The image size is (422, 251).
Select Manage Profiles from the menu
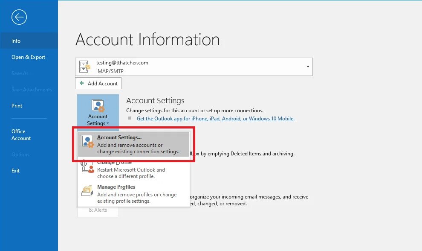click(x=134, y=194)
